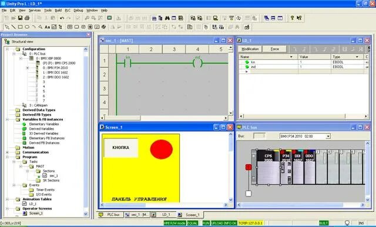
Task: Click the Save icon in the main toolbar
Action: point(20,18)
